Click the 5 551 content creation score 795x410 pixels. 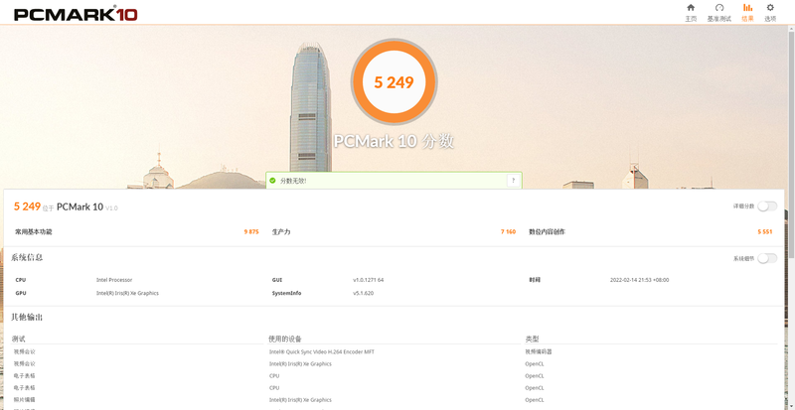pos(764,231)
